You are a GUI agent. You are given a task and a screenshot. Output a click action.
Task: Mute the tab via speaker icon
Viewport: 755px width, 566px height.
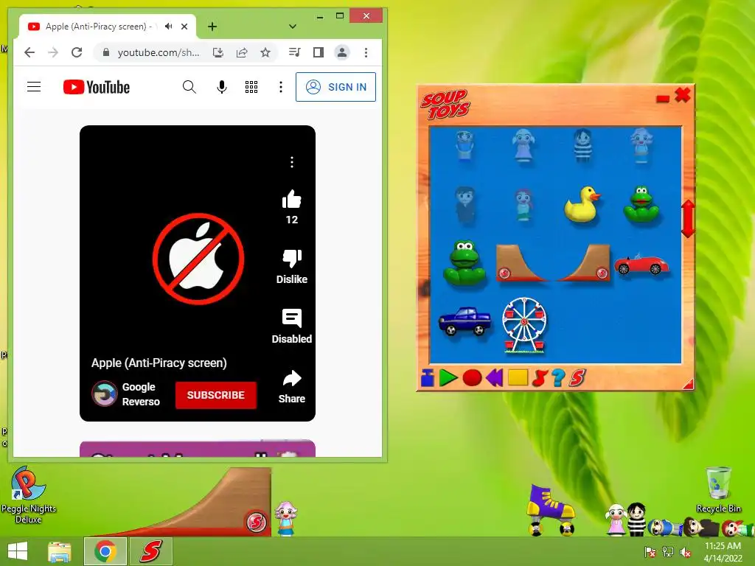pos(168,27)
